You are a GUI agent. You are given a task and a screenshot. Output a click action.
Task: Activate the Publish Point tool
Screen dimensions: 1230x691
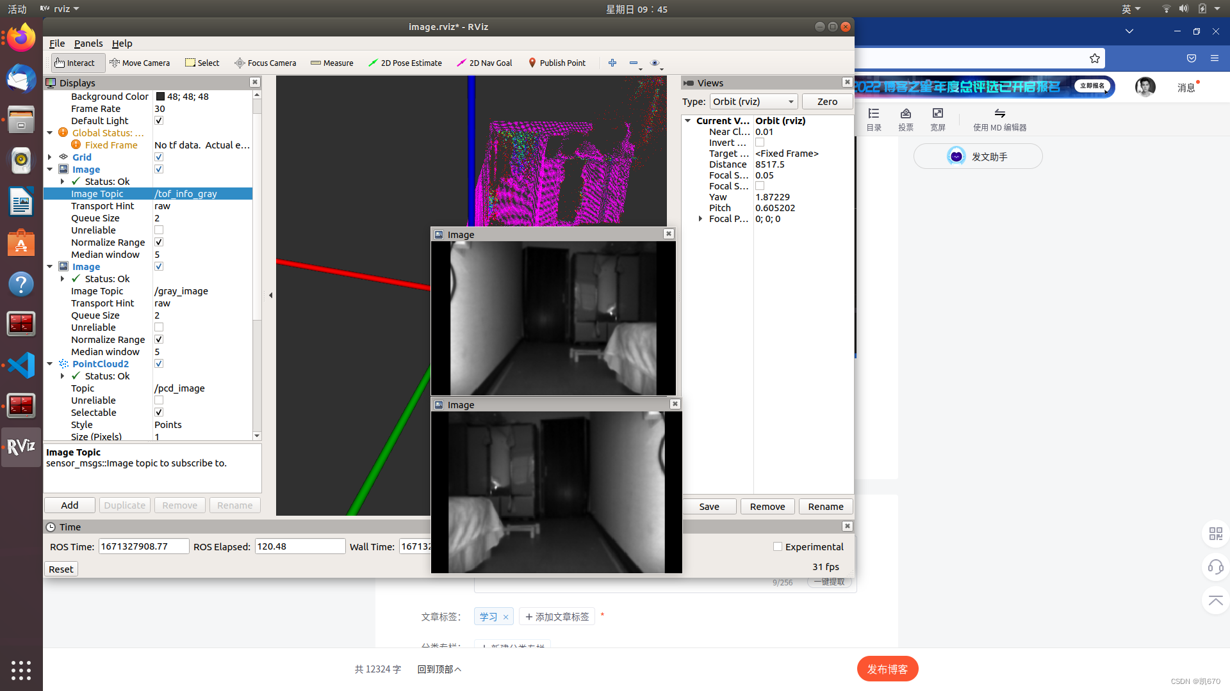[x=557, y=63]
